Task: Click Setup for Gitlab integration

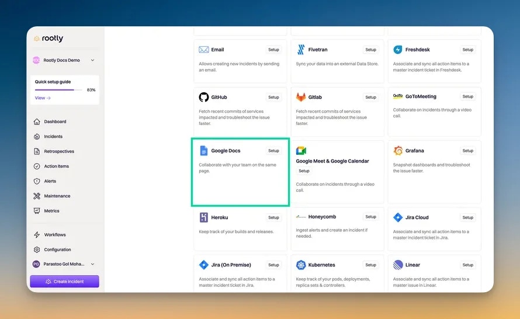Action: point(371,97)
